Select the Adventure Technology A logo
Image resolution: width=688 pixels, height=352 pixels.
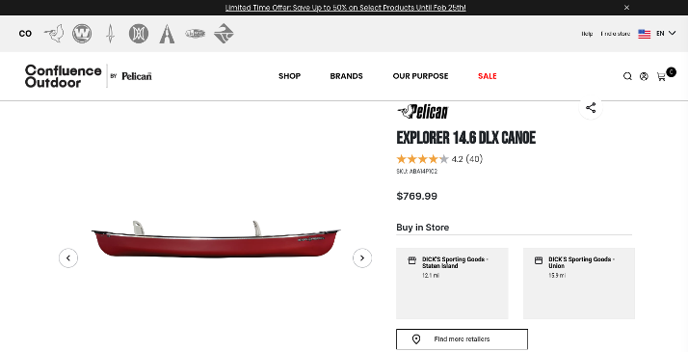167,34
